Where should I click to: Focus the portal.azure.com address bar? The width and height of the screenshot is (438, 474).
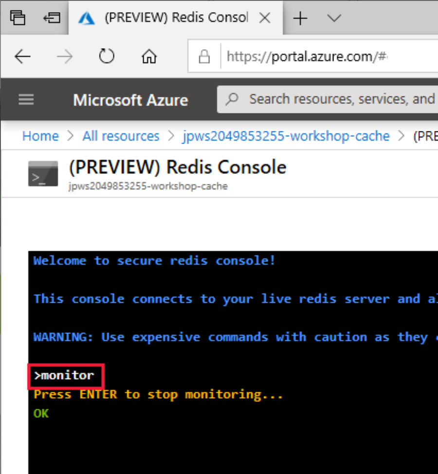coord(313,56)
